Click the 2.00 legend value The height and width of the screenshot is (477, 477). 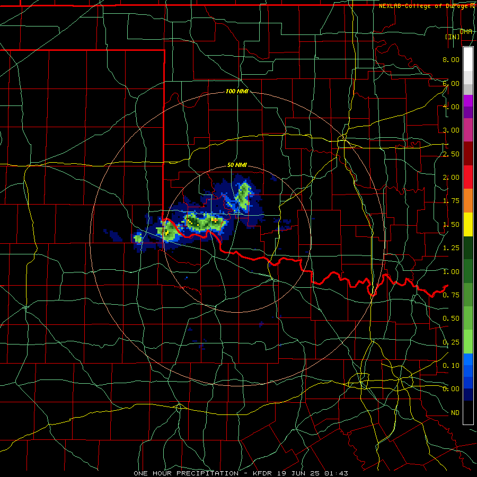(x=451, y=178)
